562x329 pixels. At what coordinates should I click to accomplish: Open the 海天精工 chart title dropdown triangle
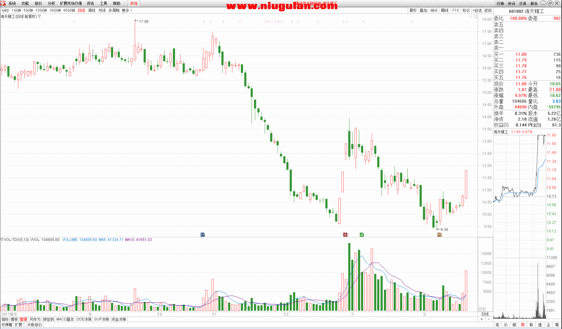point(39,16)
